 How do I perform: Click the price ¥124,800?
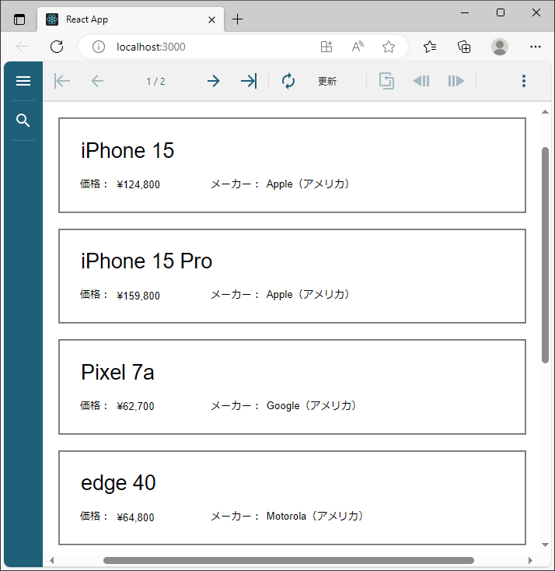[x=138, y=184]
